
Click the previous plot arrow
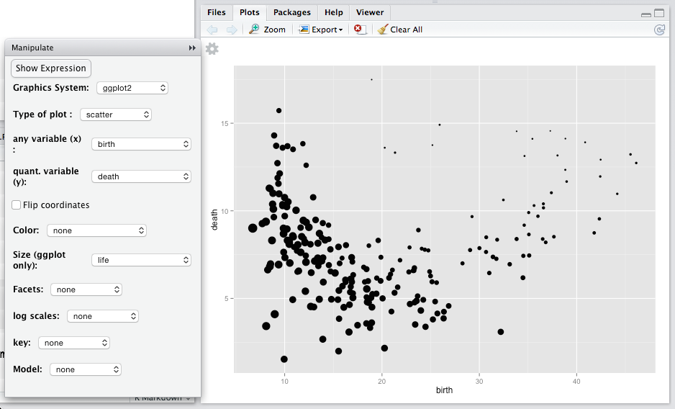[212, 30]
